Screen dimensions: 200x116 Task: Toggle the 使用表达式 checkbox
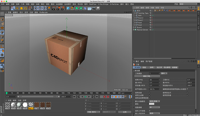pyautogui.click(x=187, y=93)
